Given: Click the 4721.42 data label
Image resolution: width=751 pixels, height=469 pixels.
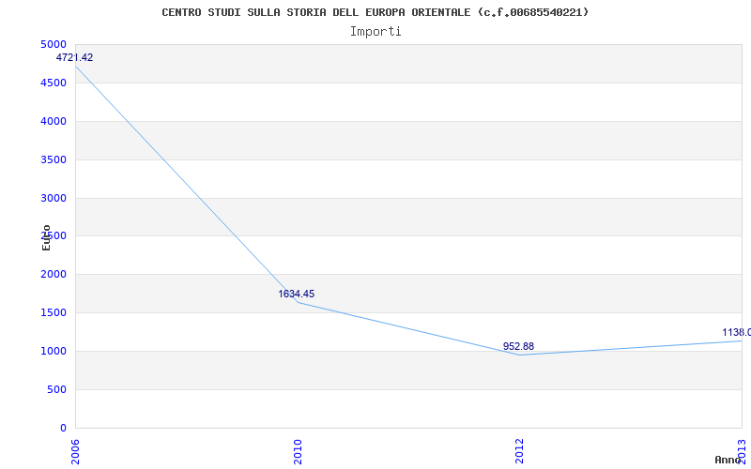Looking at the screenshot, I should point(75,57).
